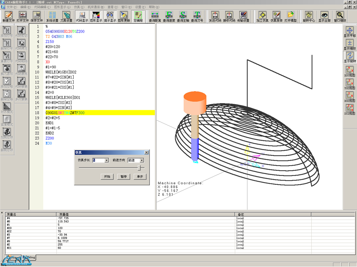The height and width of the screenshot is (267, 357).
Task: Expand the 前进方向 direction dropdown
Action: pos(142,160)
